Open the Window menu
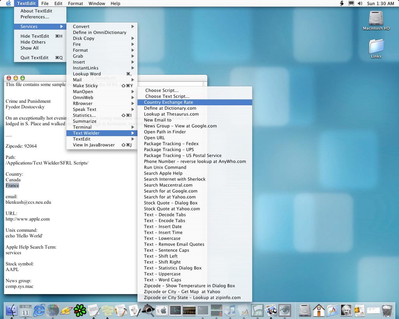Image resolution: width=399 pixels, height=319 pixels. [97, 3]
